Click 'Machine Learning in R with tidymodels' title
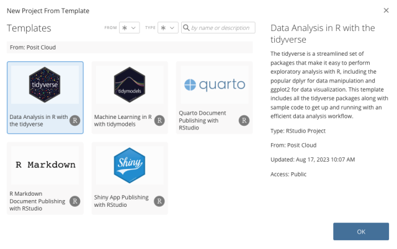Image resolution: width=397 pixels, height=249 pixels. click(123, 121)
